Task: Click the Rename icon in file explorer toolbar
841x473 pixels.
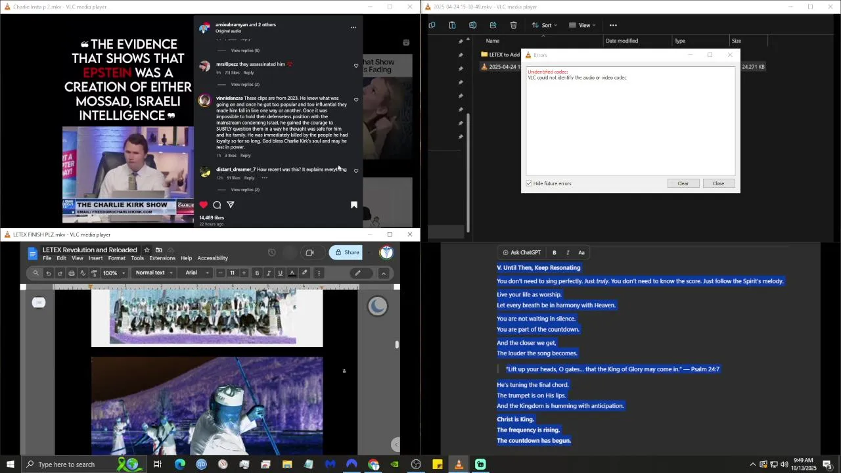Action: coord(472,25)
